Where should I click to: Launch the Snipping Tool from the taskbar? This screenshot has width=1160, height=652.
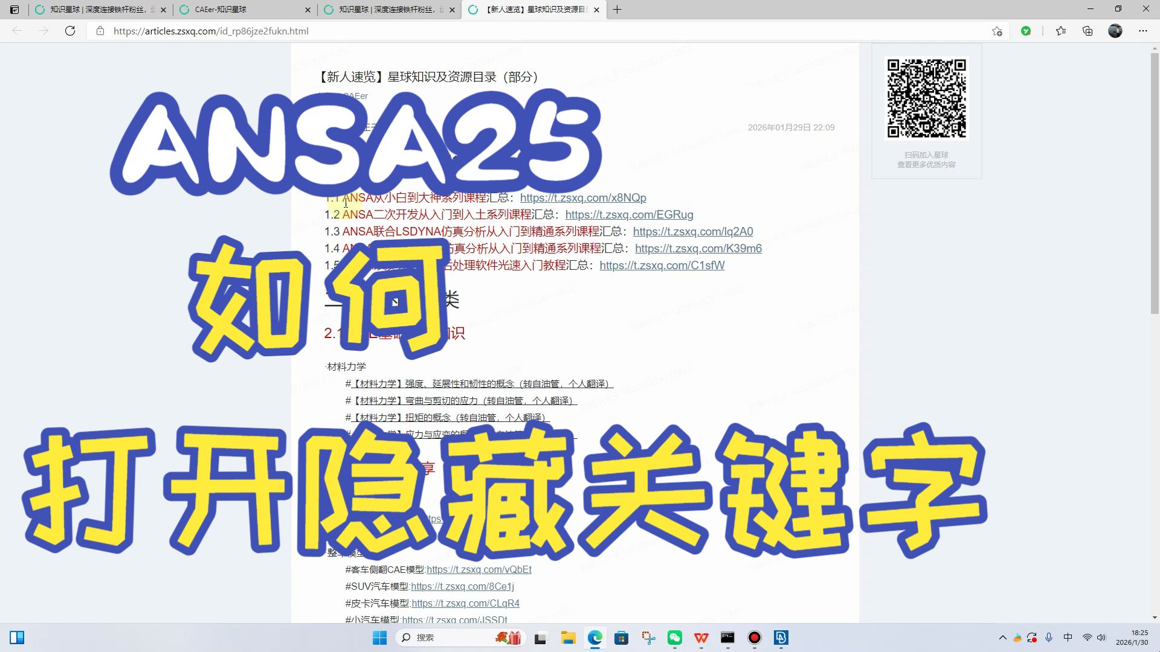click(x=648, y=638)
